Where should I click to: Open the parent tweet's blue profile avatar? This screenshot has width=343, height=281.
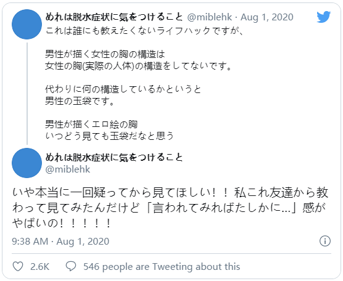tap(27, 24)
